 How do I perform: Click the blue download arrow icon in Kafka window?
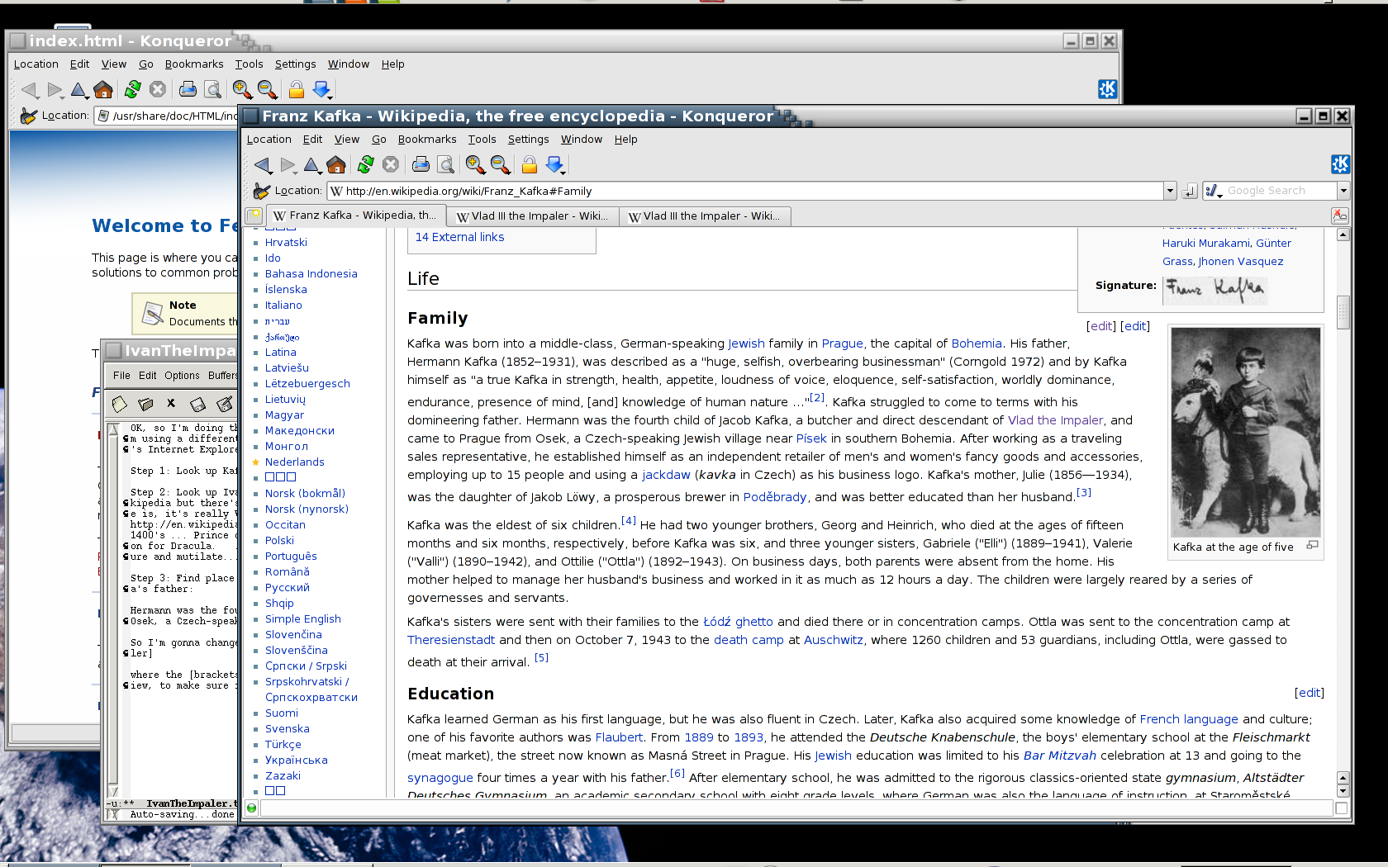pyautogui.click(x=555, y=165)
